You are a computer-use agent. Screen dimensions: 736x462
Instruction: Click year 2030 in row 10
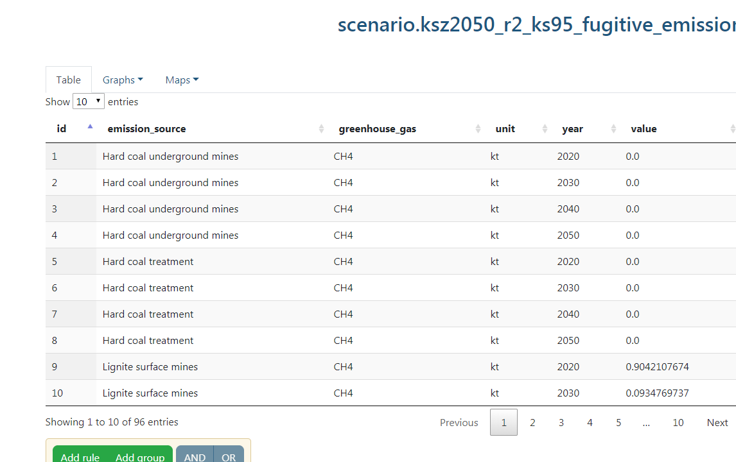568,393
